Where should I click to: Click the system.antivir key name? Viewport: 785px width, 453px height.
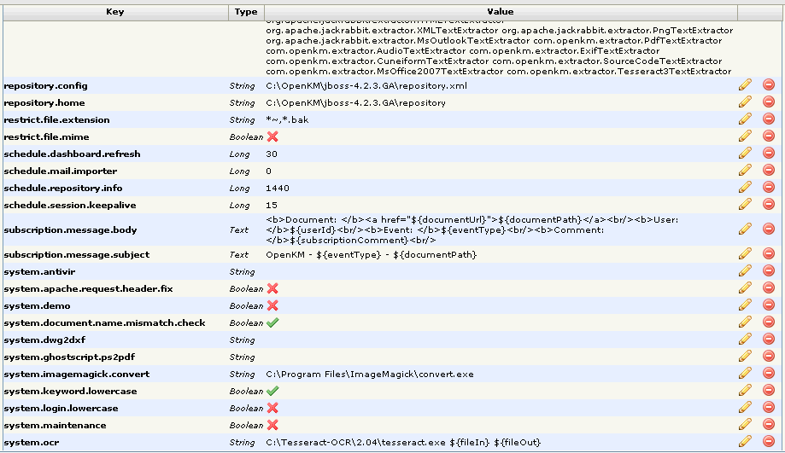tap(39, 271)
